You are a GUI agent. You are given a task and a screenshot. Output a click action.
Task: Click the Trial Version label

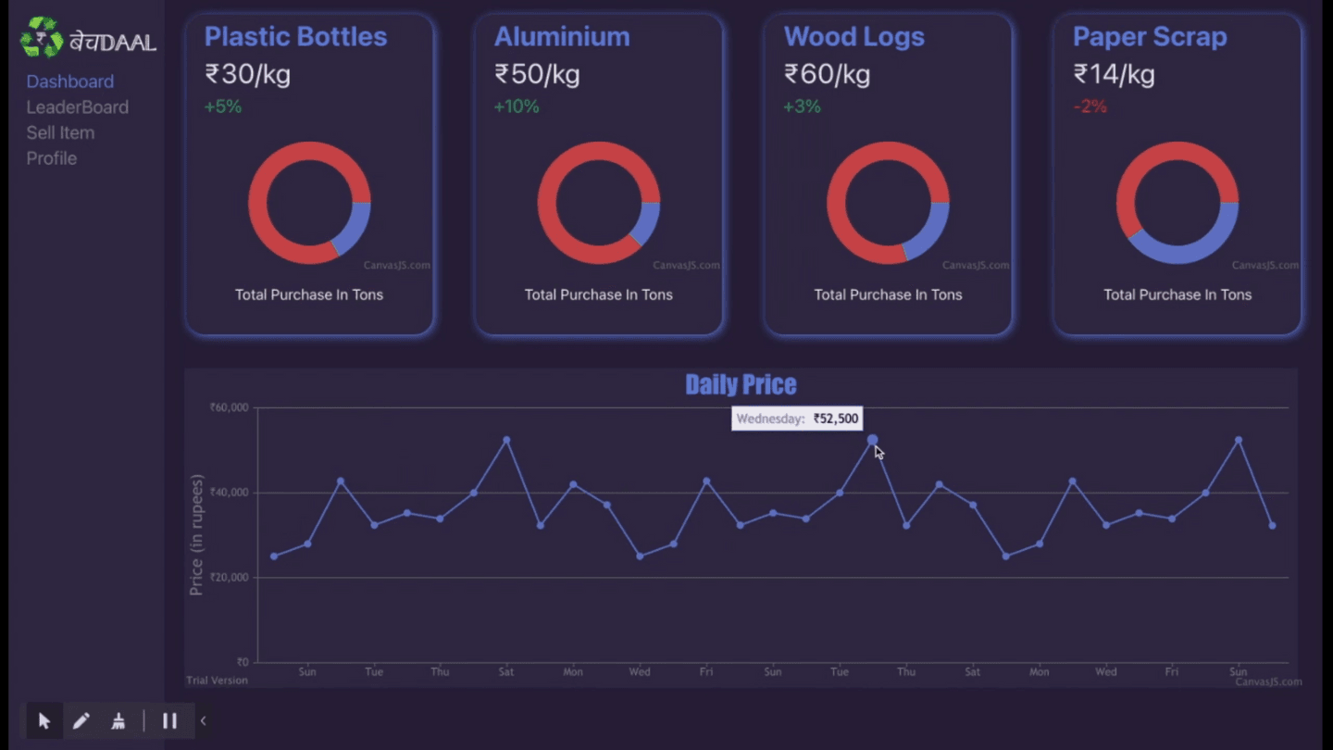coord(217,681)
